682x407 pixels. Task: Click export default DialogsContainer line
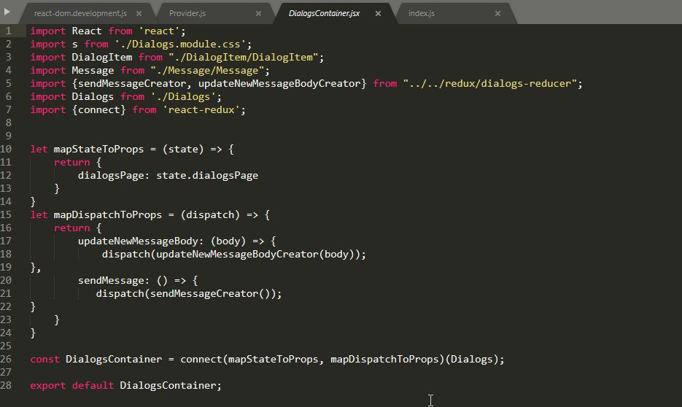[125, 386]
